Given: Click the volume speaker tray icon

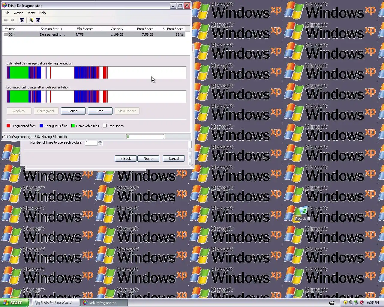Looking at the screenshot, I should pyautogui.click(x=351, y=303).
